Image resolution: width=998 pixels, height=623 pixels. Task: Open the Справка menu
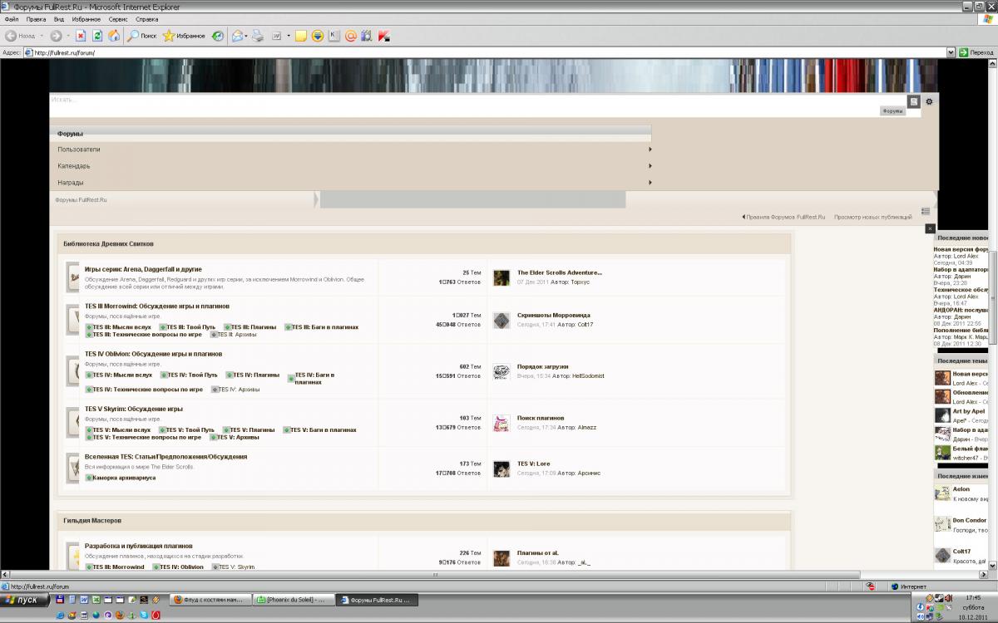[146, 18]
